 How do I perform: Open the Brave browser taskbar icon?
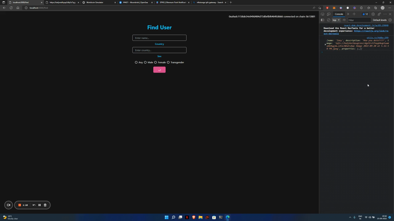tap(194, 217)
